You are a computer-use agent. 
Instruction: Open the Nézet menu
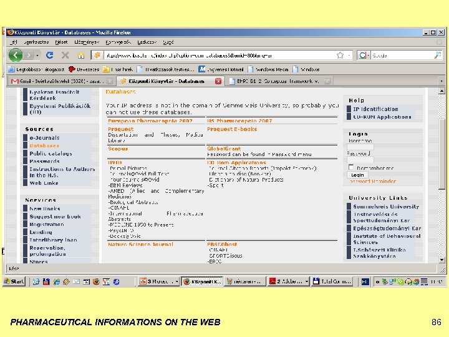[61, 42]
